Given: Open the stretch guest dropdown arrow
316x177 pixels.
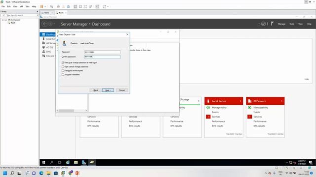Looking at the screenshot, I should point(108,6).
